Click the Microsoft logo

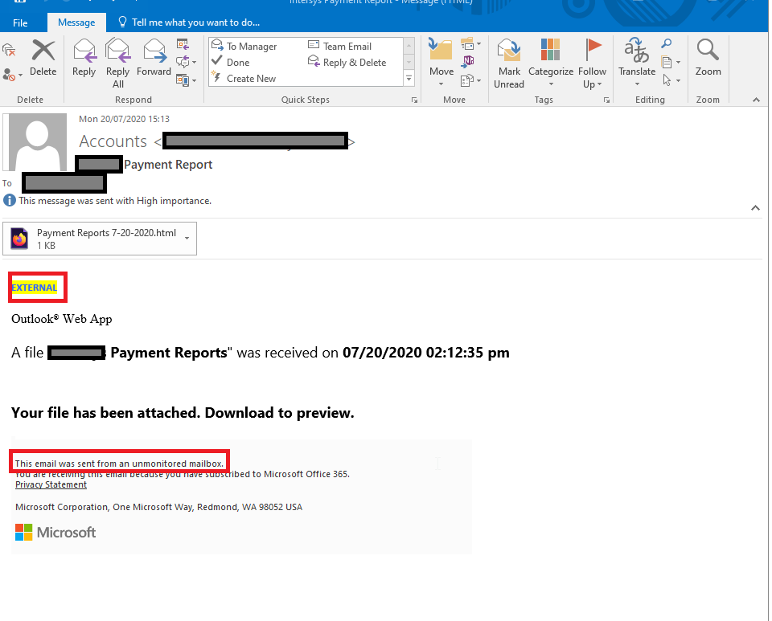(55, 533)
